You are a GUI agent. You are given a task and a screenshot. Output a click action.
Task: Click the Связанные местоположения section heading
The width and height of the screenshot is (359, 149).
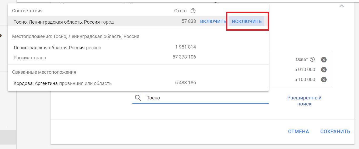pyautogui.click(x=44, y=72)
